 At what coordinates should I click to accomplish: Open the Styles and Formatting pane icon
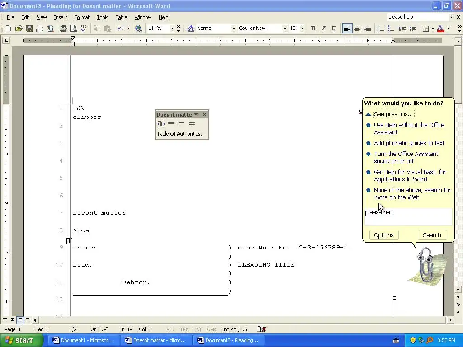click(190, 28)
